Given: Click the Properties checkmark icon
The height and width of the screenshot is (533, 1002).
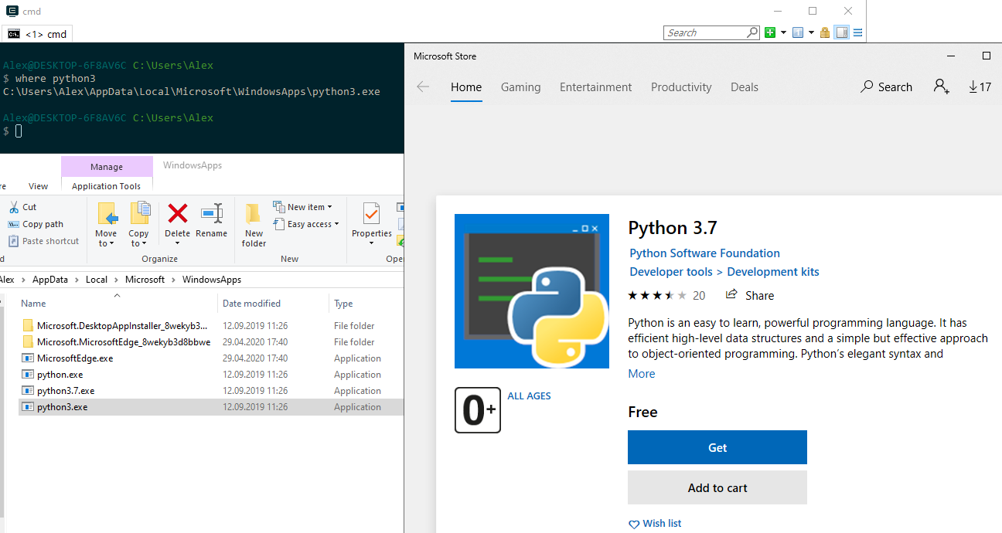Looking at the screenshot, I should coord(372,214).
